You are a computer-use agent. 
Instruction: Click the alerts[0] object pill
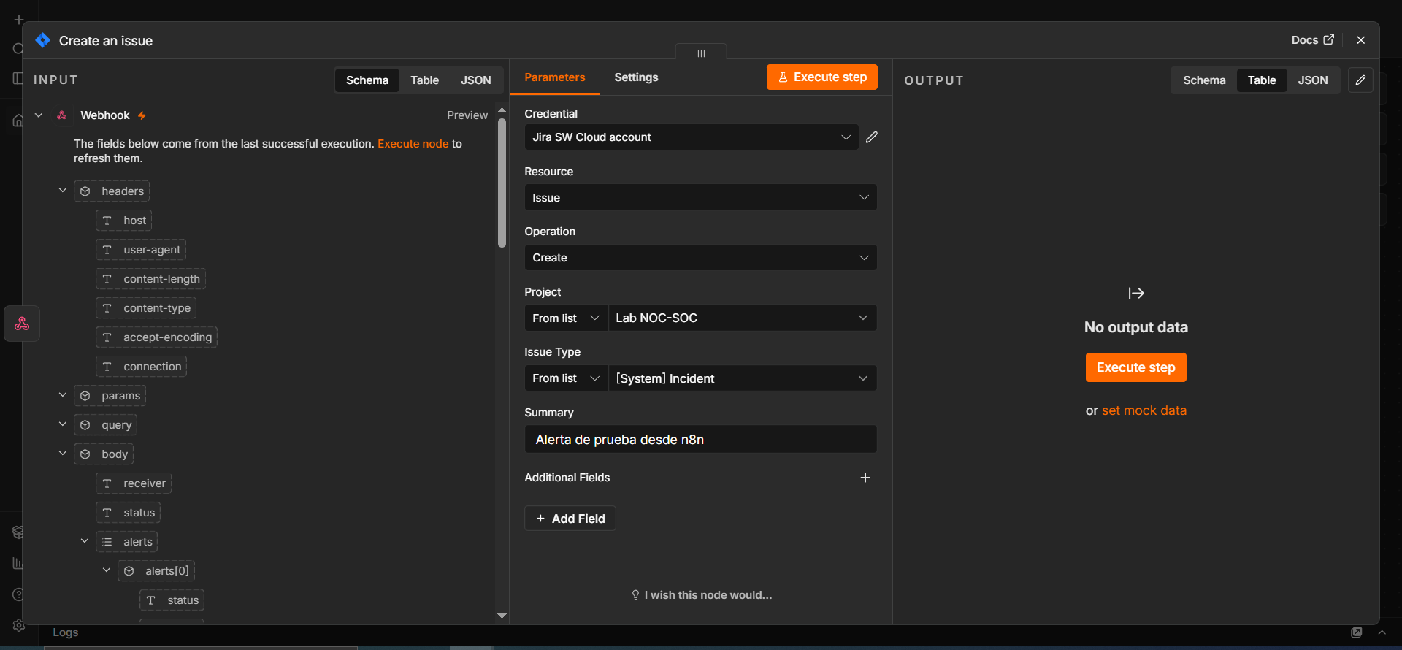click(x=156, y=571)
